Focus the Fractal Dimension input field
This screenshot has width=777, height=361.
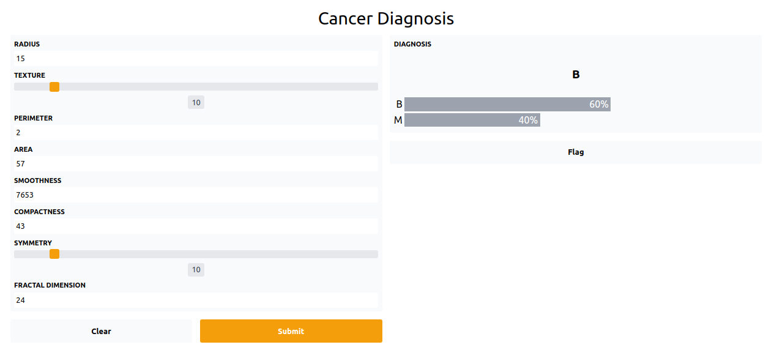coord(196,300)
